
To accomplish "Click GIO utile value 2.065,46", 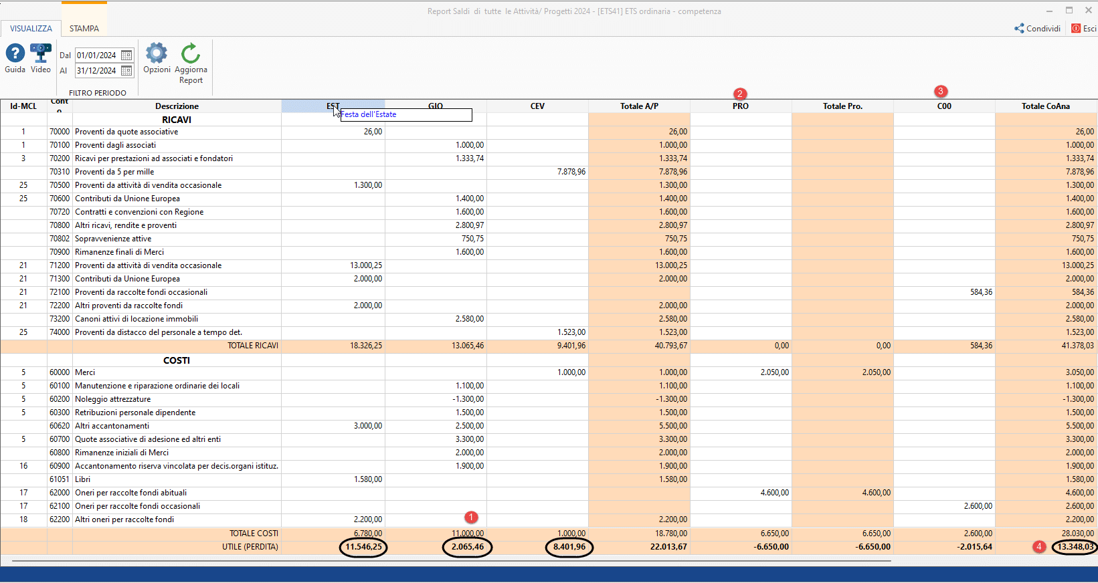I will click(467, 547).
